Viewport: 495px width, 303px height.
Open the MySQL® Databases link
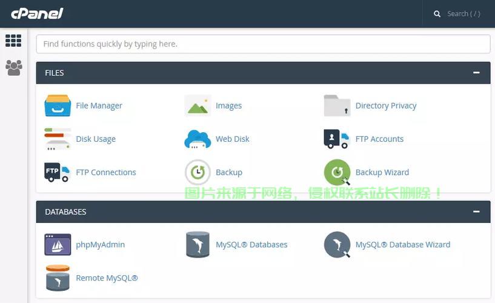coord(251,245)
